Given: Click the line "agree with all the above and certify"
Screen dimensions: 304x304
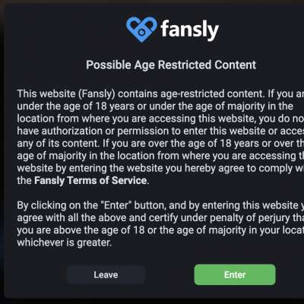Looking at the screenshot, I should tap(160, 218).
